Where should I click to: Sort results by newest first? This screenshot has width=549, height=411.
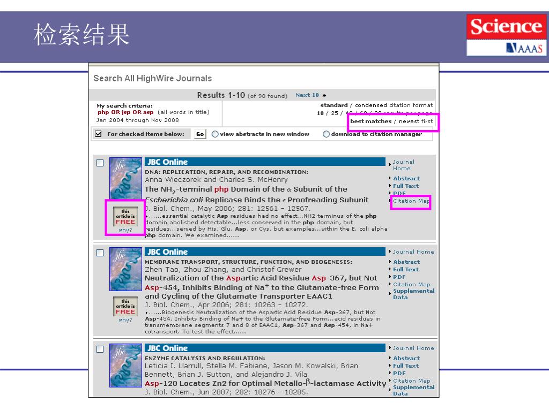click(x=416, y=121)
